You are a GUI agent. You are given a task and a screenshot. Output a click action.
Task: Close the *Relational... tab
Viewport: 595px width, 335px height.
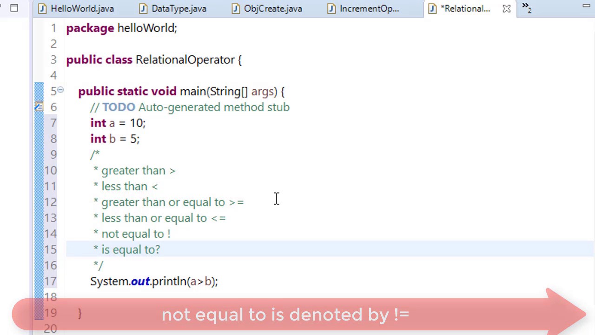[x=507, y=8]
